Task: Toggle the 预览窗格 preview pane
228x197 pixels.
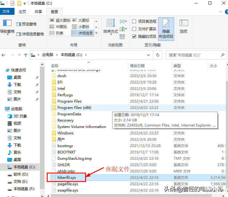Action: click(x=27, y=24)
